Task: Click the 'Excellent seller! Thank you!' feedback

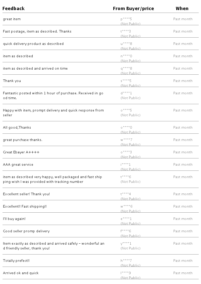Action: coord(26,194)
